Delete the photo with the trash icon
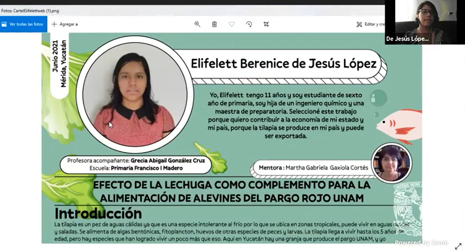 214,24
